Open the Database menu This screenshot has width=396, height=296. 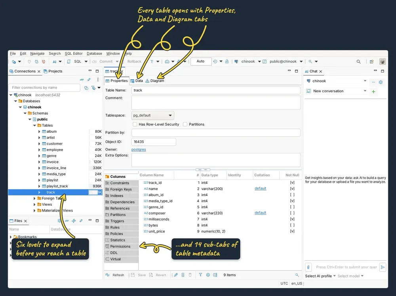pos(94,53)
